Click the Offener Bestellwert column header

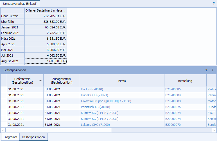click(46, 10)
